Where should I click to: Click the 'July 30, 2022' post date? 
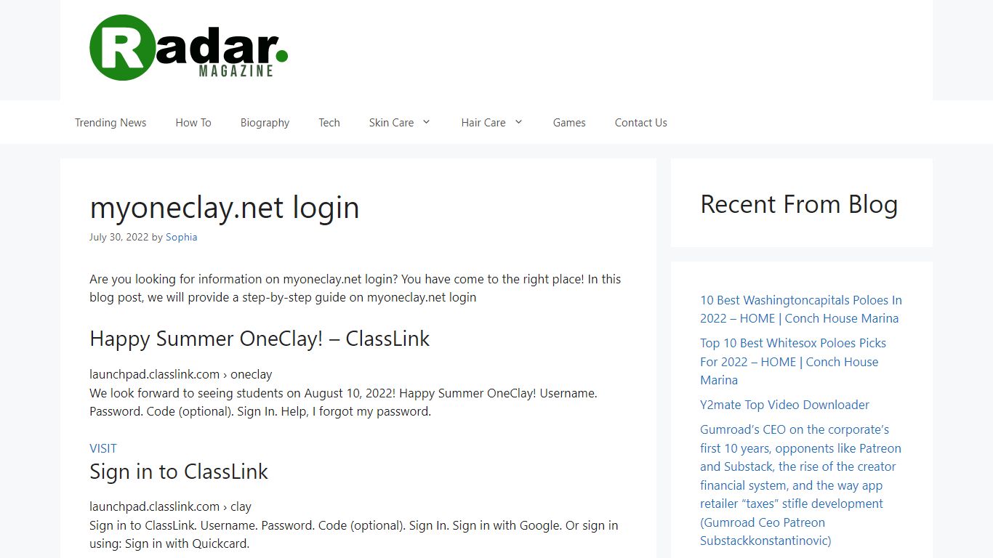tap(119, 237)
